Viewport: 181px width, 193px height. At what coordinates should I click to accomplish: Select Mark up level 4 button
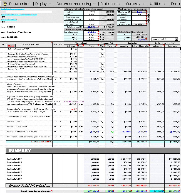click(x=148, y=22)
